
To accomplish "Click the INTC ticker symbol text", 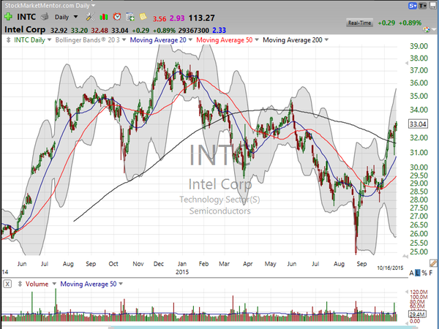I will [x=26, y=17].
